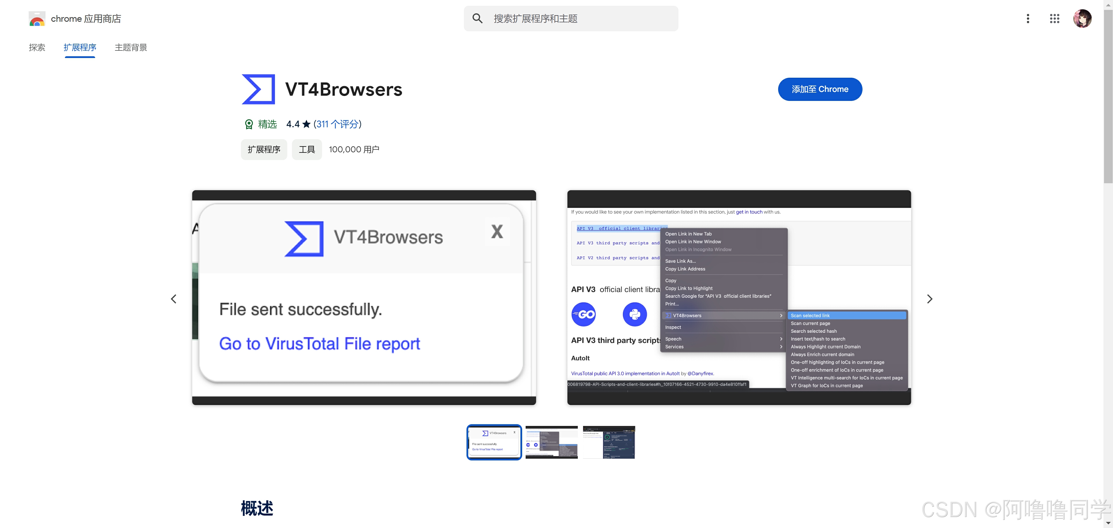Image resolution: width=1113 pixels, height=528 pixels.
Task: Click the VT4Browsers extension title
Action: click(344, 89)
